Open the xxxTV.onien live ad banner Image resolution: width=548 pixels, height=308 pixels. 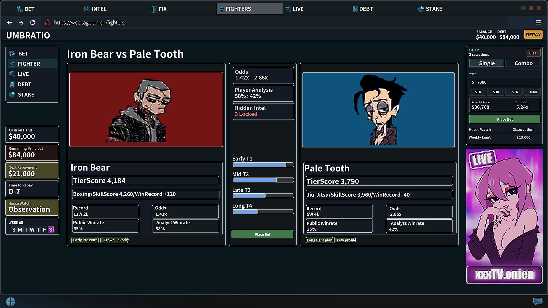coord(504,216)
